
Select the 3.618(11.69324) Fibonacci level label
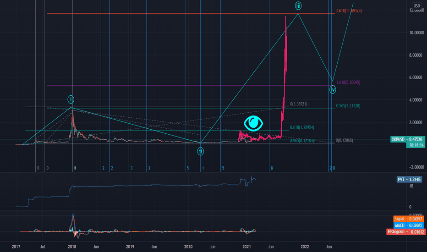pyautogui.click(x=349, y=11)
